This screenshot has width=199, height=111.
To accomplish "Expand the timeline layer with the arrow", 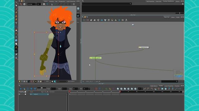I will [31, 94].
